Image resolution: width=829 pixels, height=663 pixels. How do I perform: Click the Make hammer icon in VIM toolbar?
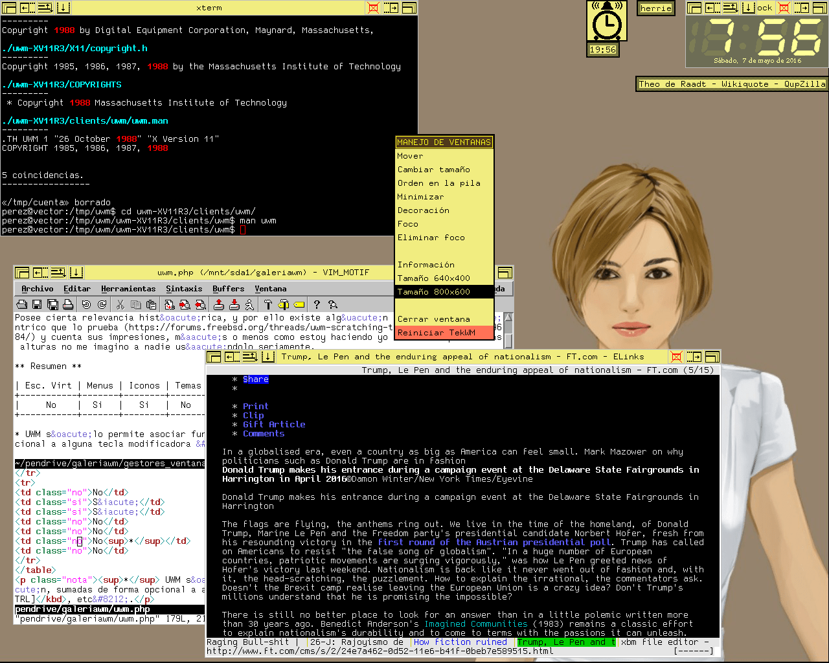(x=267, y=304)
